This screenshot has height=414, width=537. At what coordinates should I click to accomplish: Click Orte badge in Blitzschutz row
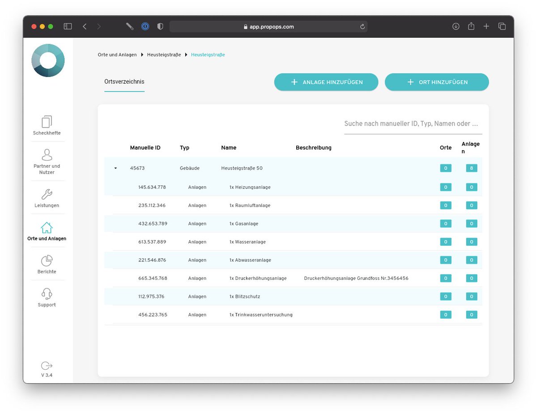[445, 296]
